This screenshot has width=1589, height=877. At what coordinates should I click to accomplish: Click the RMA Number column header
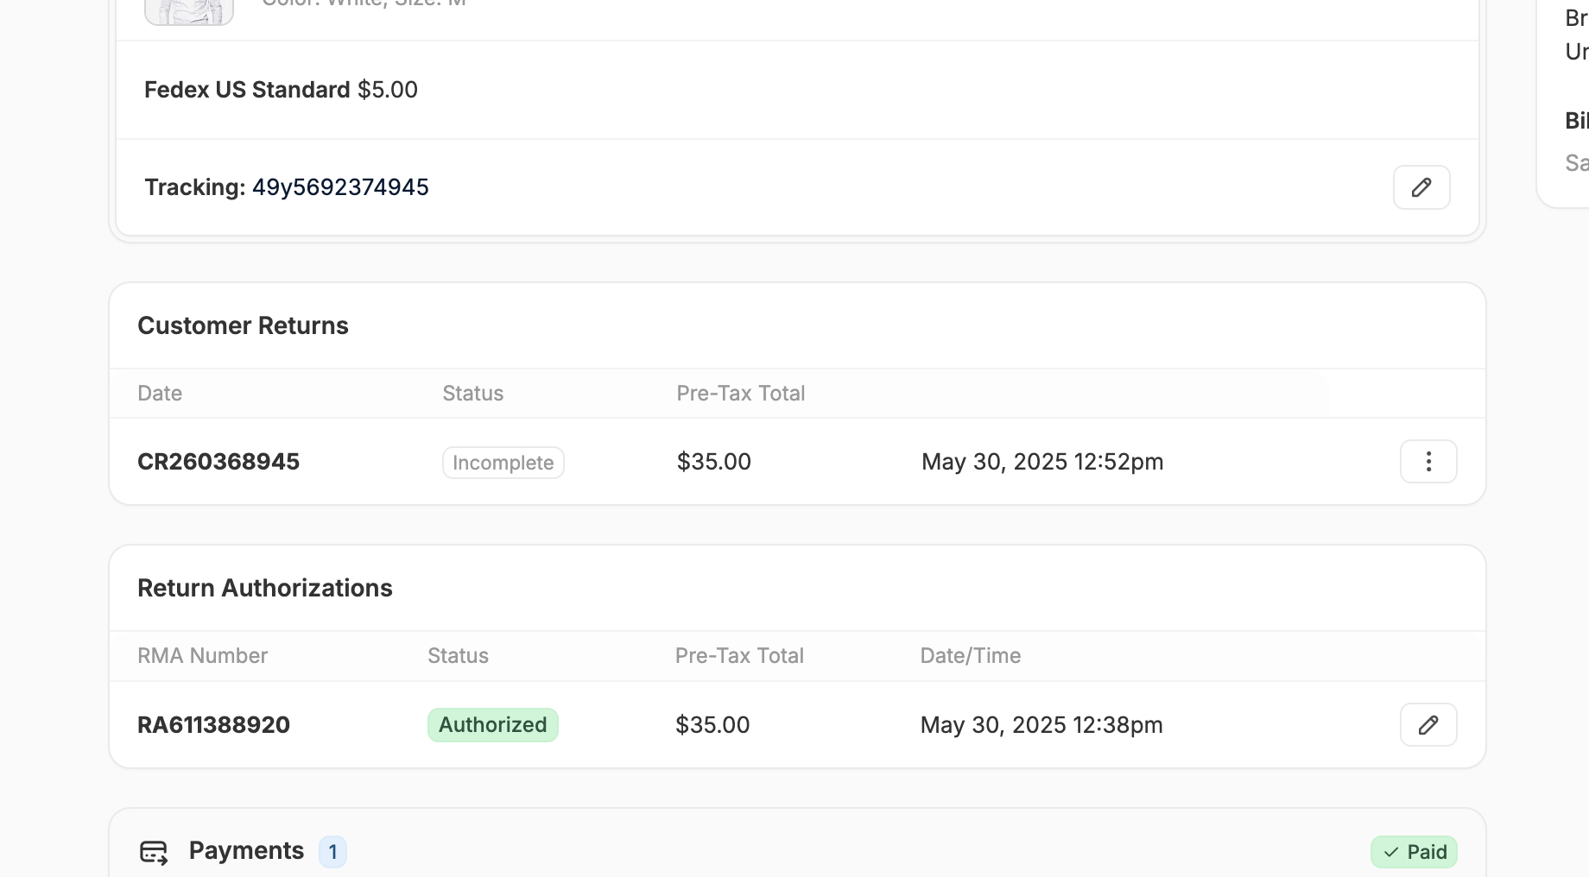pos(202,656)
